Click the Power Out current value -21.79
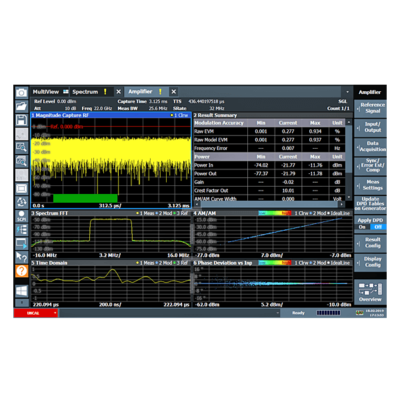The width and height of the screenshot is (400, 400). (288, 173)
